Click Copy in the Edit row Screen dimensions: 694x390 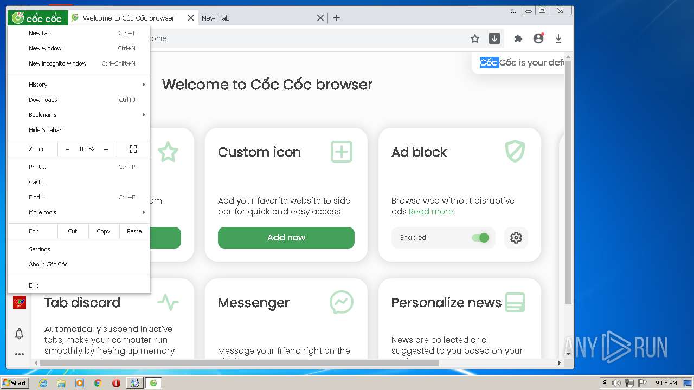(x=104, y=231)
